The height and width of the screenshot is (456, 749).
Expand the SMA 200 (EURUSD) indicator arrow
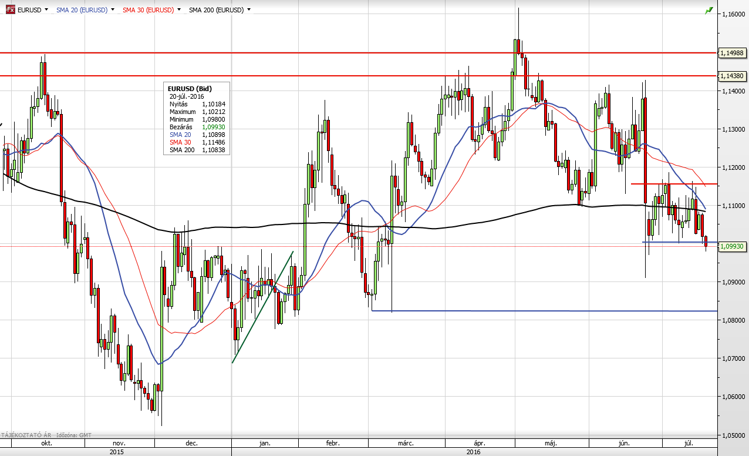tap(249, 10)
